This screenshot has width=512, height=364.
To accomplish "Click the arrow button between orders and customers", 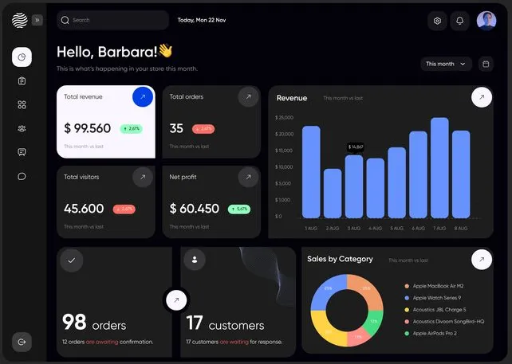I will (x=176, y=300).
